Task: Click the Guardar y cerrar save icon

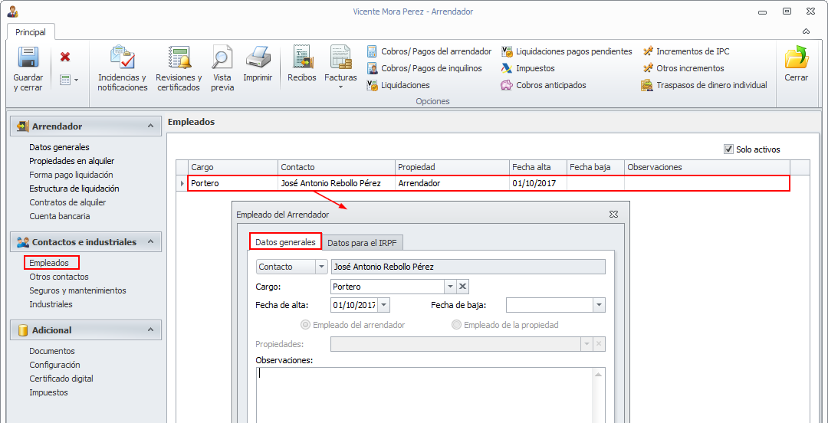Action: tap(28, 57)
